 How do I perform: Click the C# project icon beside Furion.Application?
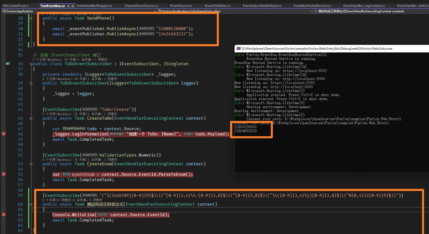4,11
